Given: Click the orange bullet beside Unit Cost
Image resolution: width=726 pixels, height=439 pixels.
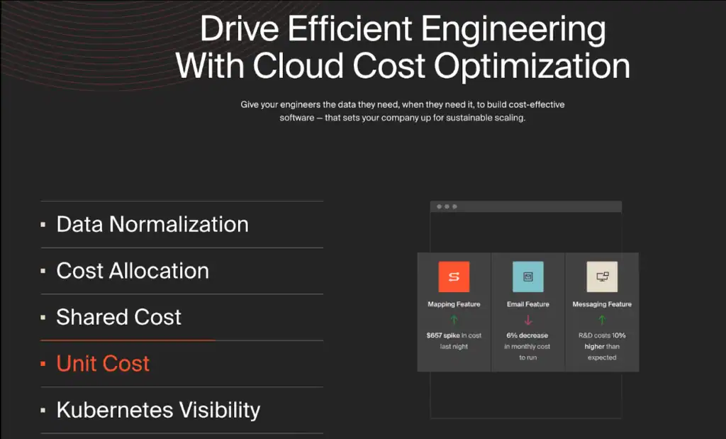Looking at the screenshot, I should (x=43, y=364).
